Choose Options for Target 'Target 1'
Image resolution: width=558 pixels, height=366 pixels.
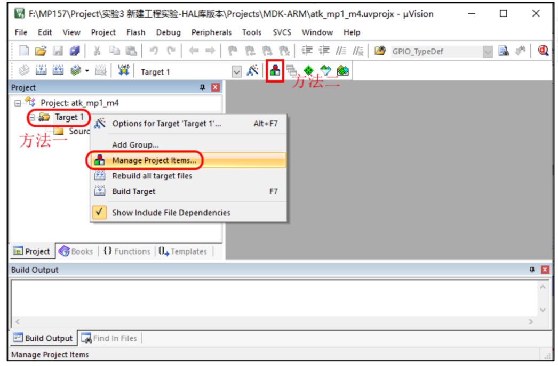[x=188, y=124]
